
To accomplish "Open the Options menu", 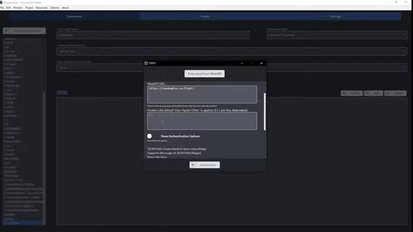I will point(54,8).
